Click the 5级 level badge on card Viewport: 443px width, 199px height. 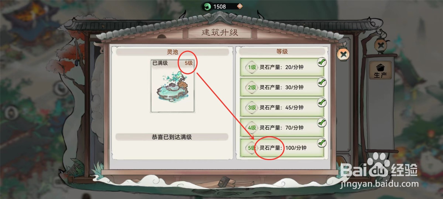tap(189, 63)
